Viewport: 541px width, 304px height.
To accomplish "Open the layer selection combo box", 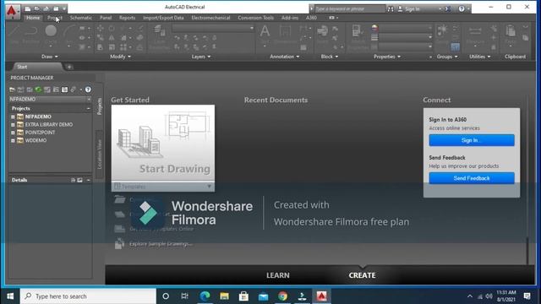I will point(213,28).
